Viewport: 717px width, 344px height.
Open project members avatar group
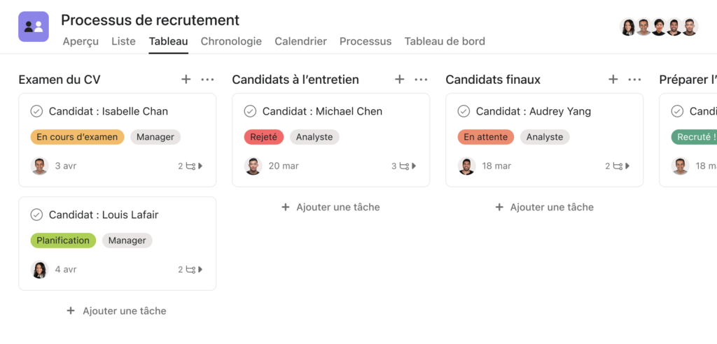coord(659,27)
